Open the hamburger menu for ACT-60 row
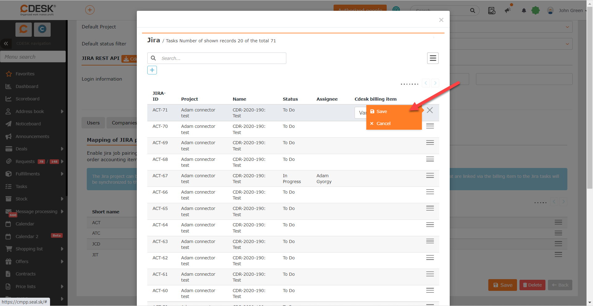Screen dimensions: 593x306 click(x=430, y=290)
